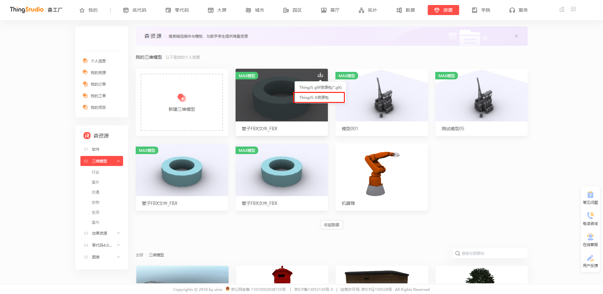The image size is (603, 294).
Task: Click the 森资源 R logo icon
Action: coord(86,136)
